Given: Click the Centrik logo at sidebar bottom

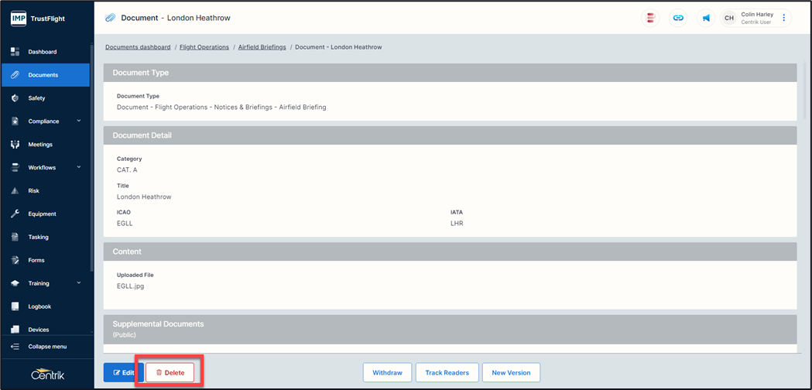Looking at the screenshot, I should 47,375.
